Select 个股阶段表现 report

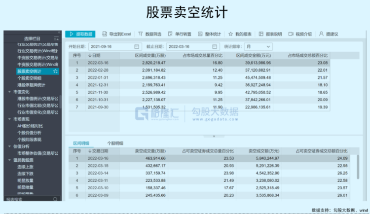click(29, 140)
